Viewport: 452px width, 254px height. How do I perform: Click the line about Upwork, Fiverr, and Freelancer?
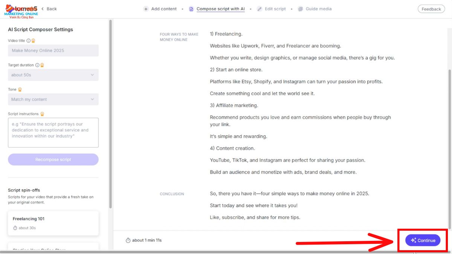[x=275, y=46]
